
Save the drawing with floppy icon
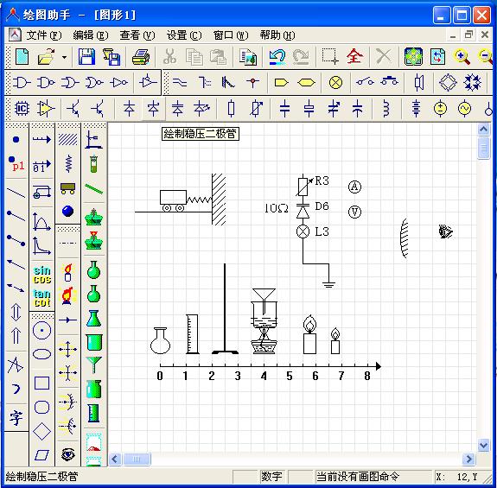pos(86,57)
